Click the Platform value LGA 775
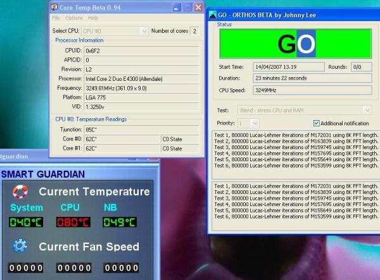This screenshot has height=280, width=380. click(x=141, y=97)
